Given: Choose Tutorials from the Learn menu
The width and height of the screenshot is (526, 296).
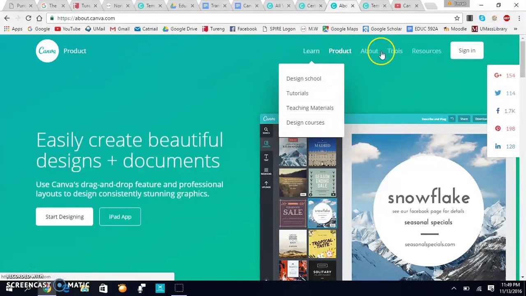Looking at the screenshot, I should pyautogui.click(x=297, y=93).
